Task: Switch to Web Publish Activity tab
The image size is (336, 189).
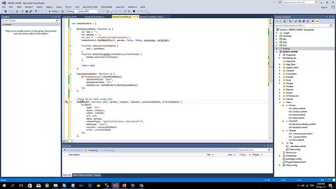Action: click(82, 175)
